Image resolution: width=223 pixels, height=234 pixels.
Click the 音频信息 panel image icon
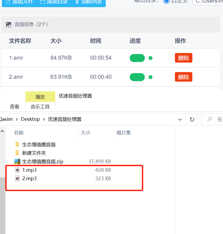8,24
